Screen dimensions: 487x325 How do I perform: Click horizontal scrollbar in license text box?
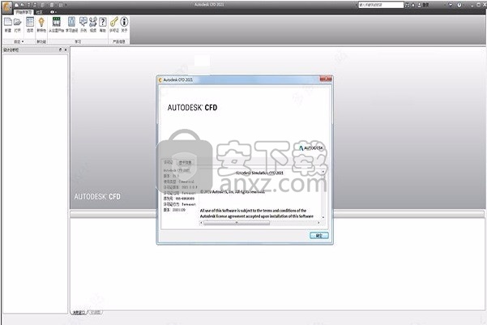click(237, 223)
